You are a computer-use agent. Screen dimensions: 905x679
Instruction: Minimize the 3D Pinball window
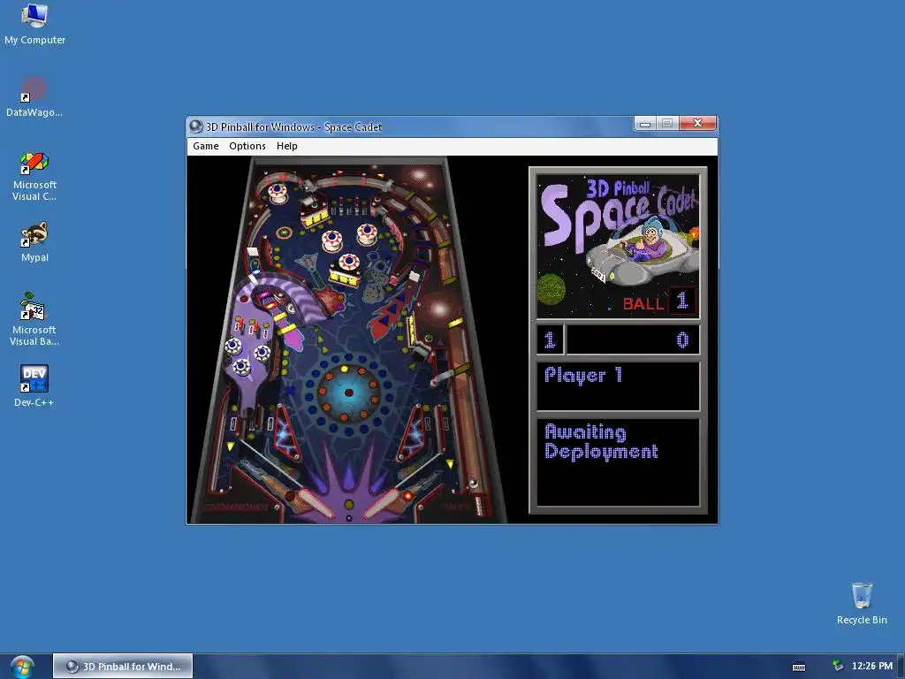click(645, 123)
